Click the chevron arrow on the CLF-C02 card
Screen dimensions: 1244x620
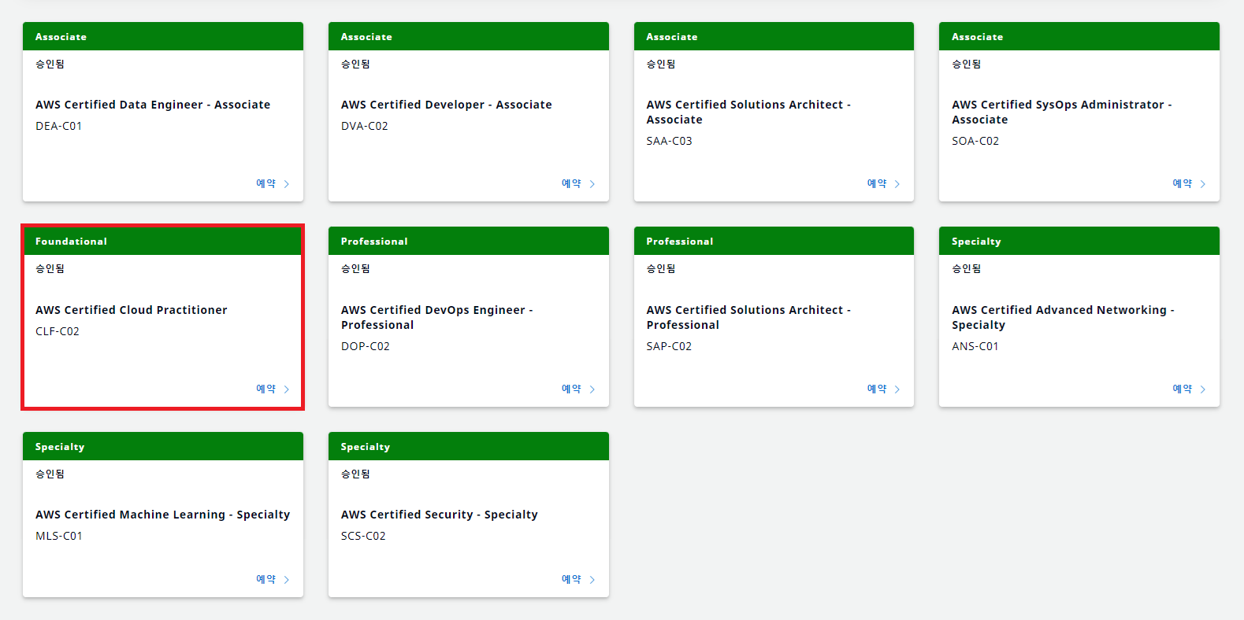pyautogui.click(x=287, y=389)
